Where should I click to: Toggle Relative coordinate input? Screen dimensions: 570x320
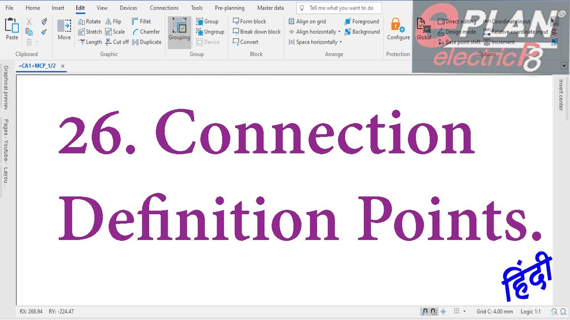(516, 32)
